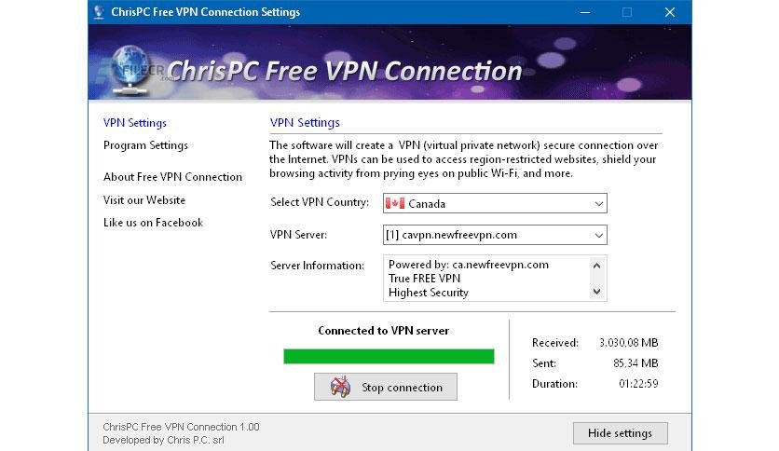Click the globe logo in the banner
This screenshot has height=451, width=779.
130,70
